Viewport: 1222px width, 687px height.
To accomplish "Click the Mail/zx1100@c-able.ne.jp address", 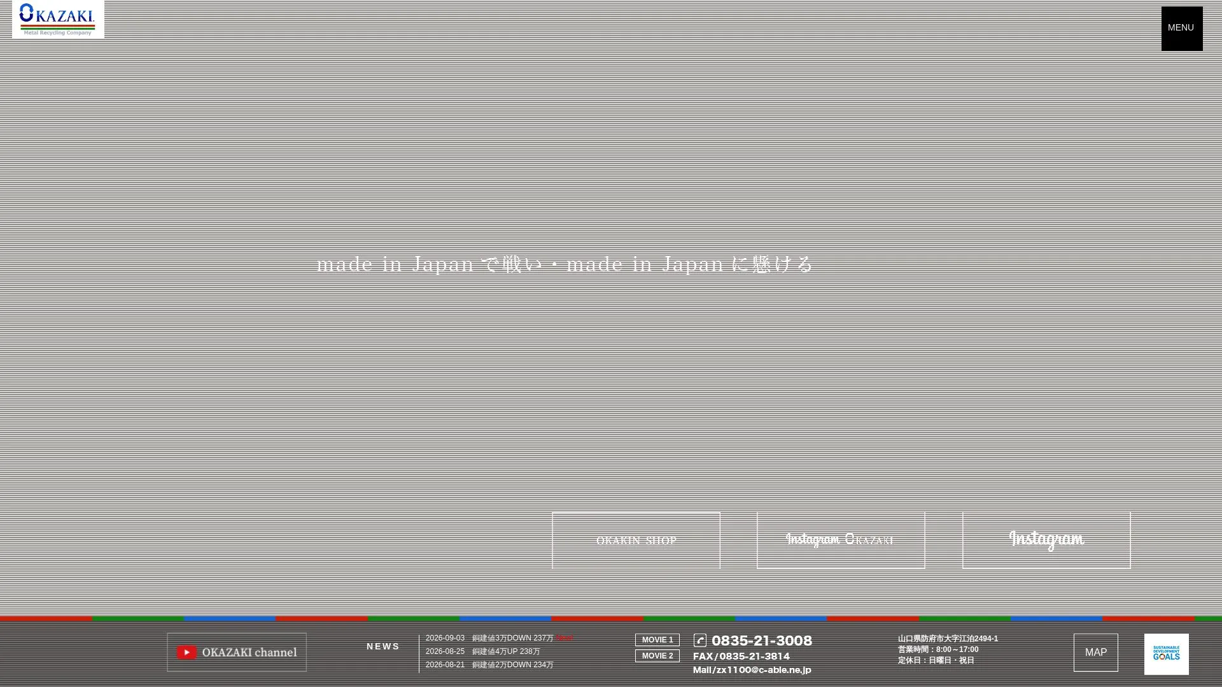I will (x=752, y=670).
